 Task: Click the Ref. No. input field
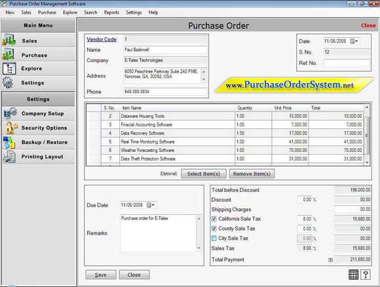click(347, 63)
